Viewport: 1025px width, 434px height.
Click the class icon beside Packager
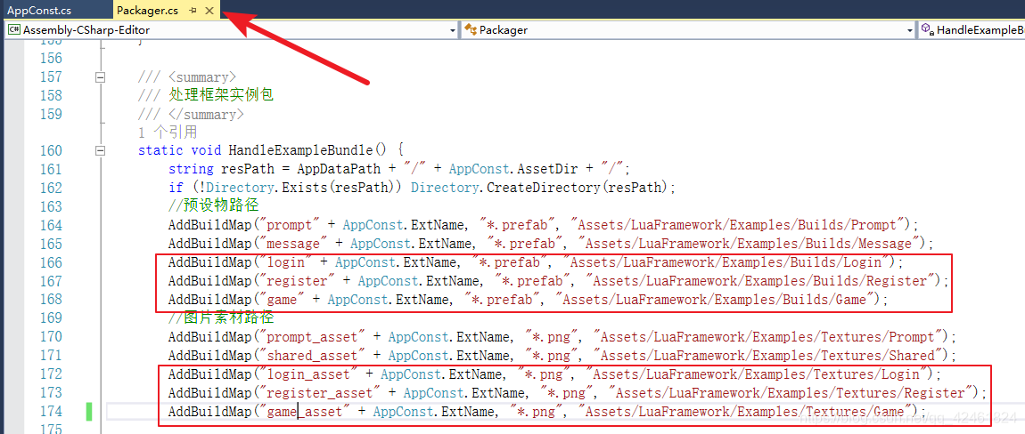[x=471, y=30]
